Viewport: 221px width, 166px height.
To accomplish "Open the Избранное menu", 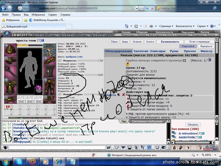I will (x=38, y=15).
